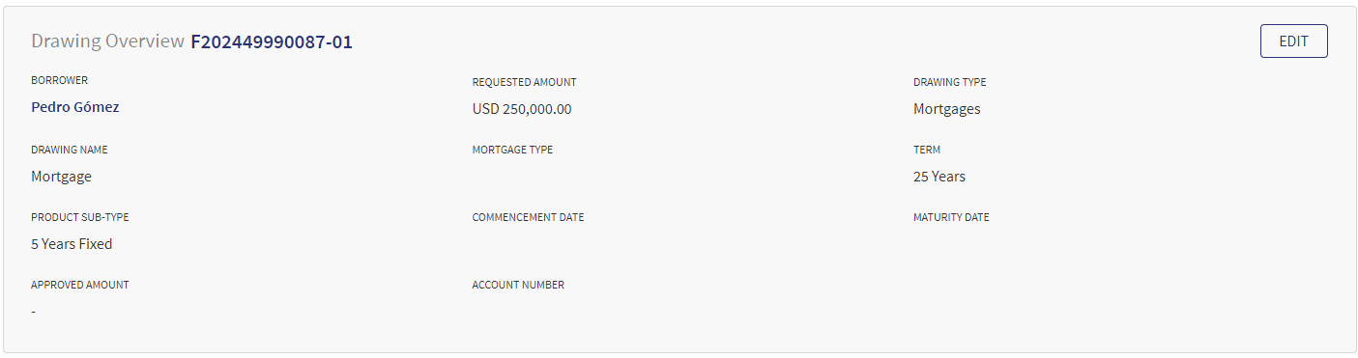Click the Drawing Overview heading

click(107, 41)
